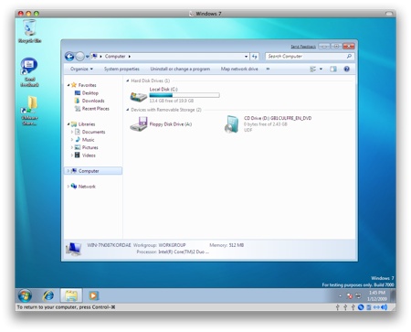Open the Documents library
The height and width of the screenshot is (332, 411).
coord(90,132)
